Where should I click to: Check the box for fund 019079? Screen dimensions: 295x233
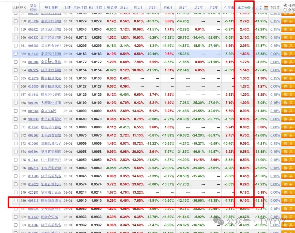click(x=16, y=78)
